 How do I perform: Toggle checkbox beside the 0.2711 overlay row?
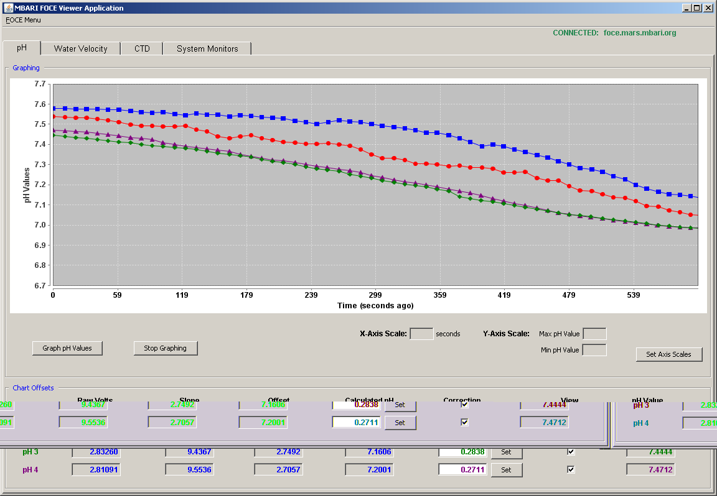464,423
